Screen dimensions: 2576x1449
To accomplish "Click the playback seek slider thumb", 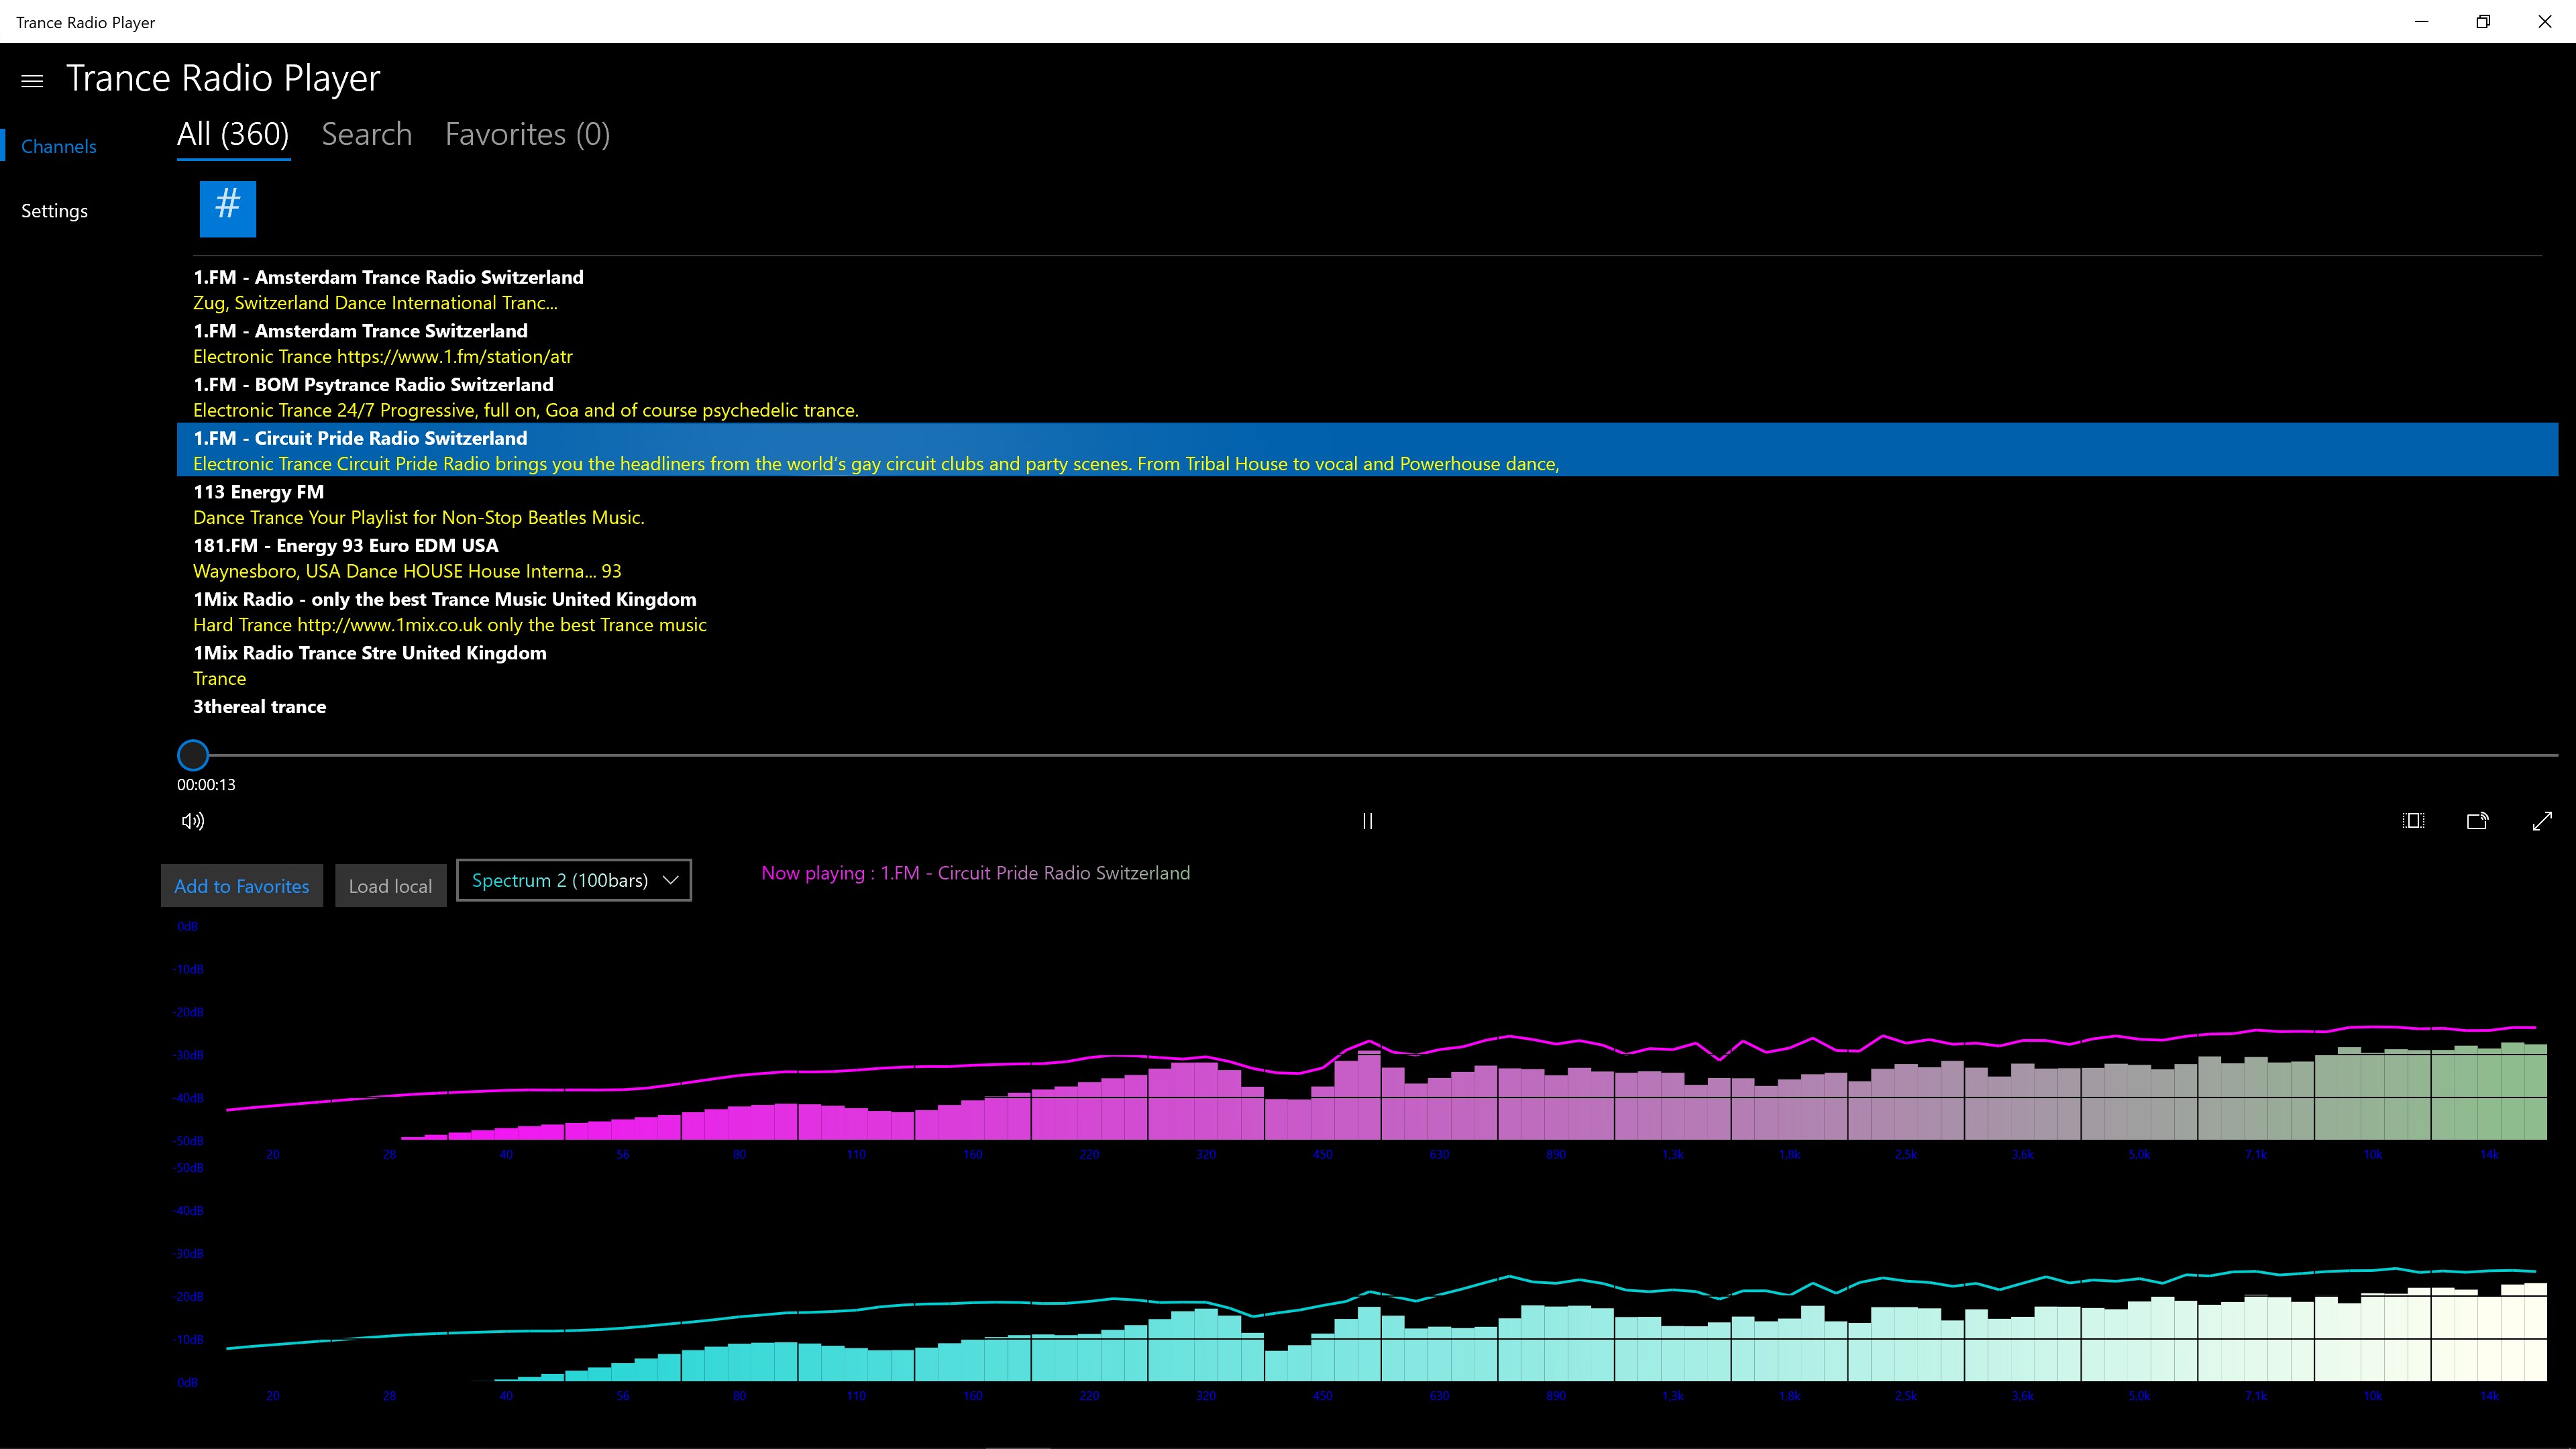I will (193, 755).
